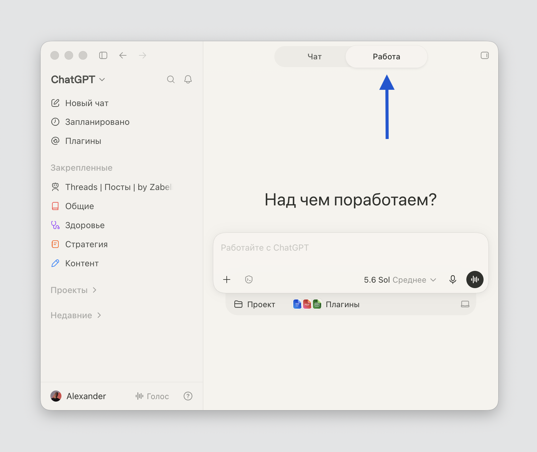The height and width of the screenshot is (452, 537).
Task: Click the Голос button
Action: [152, 396]
